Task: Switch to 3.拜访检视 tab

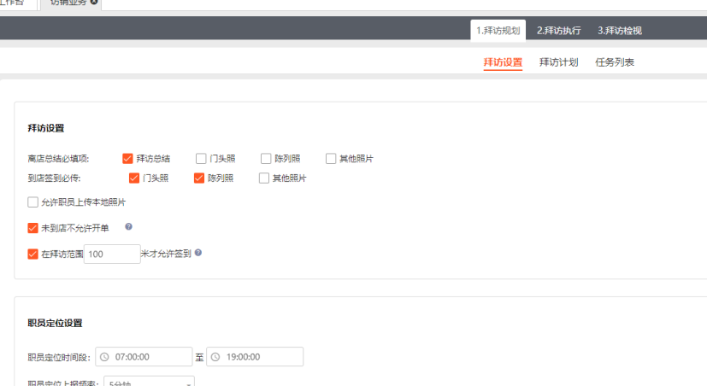Action: click(x=619, y=31)
